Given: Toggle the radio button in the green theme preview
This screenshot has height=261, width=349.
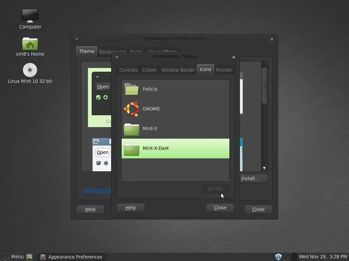Looking at the screenshot, I should click(x=106, y=98).
